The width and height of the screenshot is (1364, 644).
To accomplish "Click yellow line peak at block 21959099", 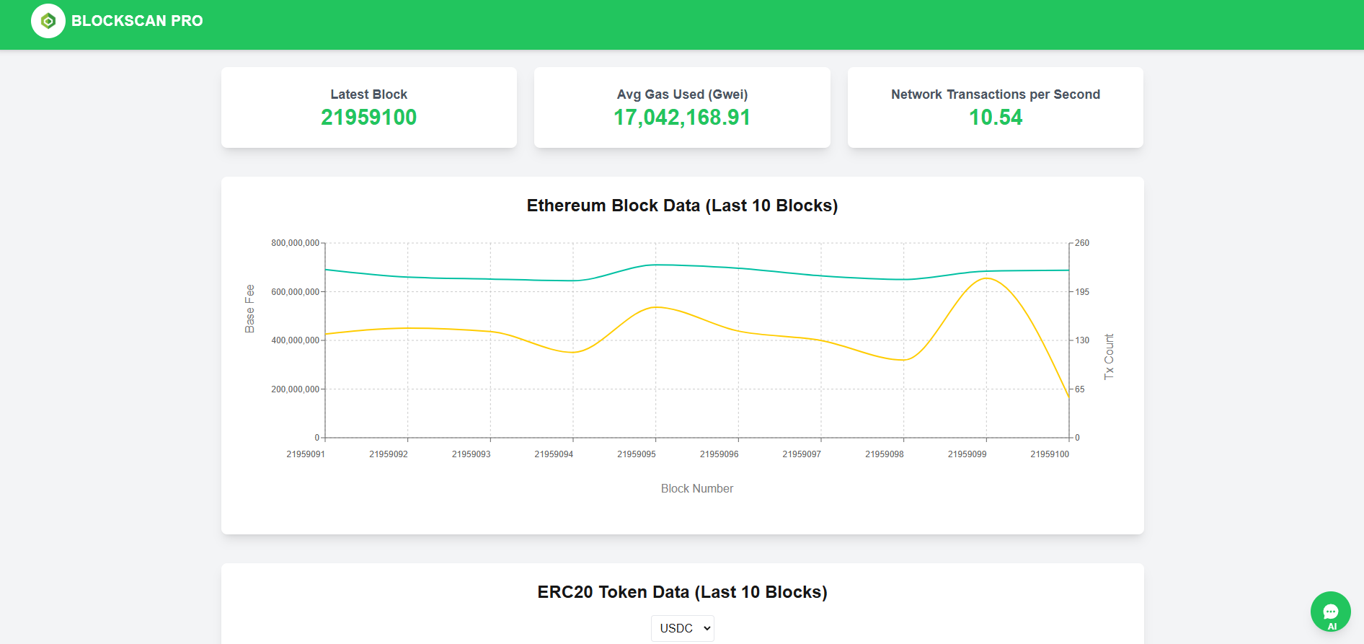I will (986, 278).
